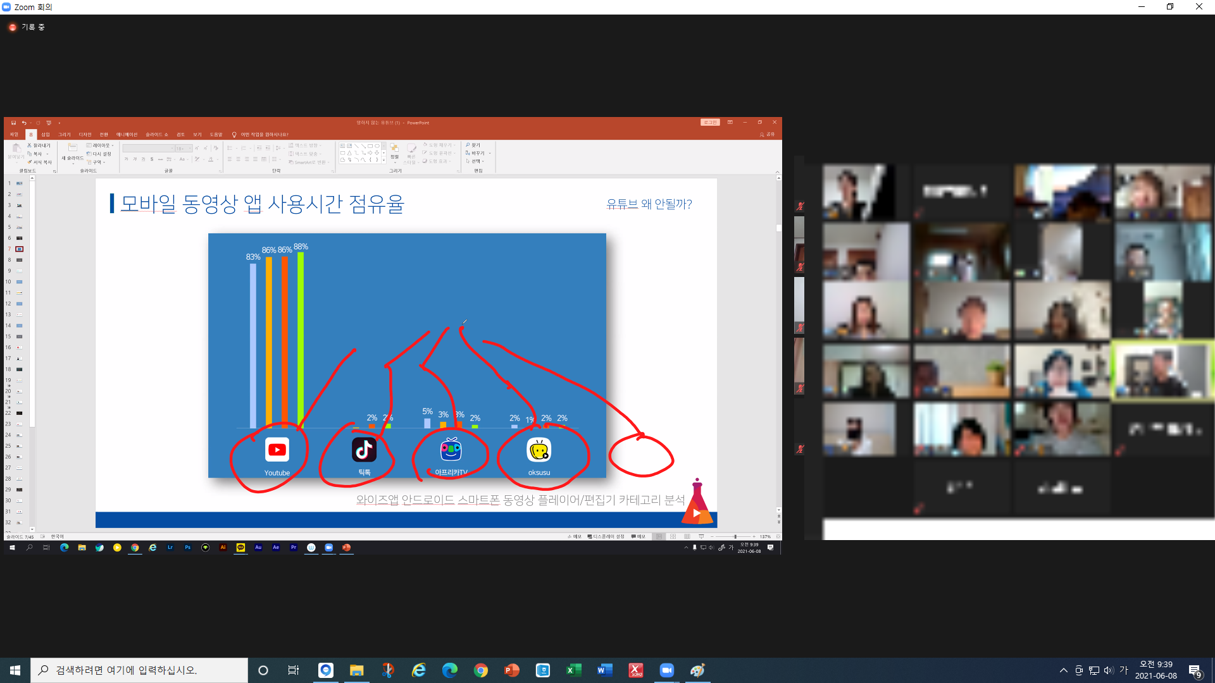This screenshot has height=683, width=1215.
Task: Expand the 구역 (Section) dropdown
Action: (96, 162)
